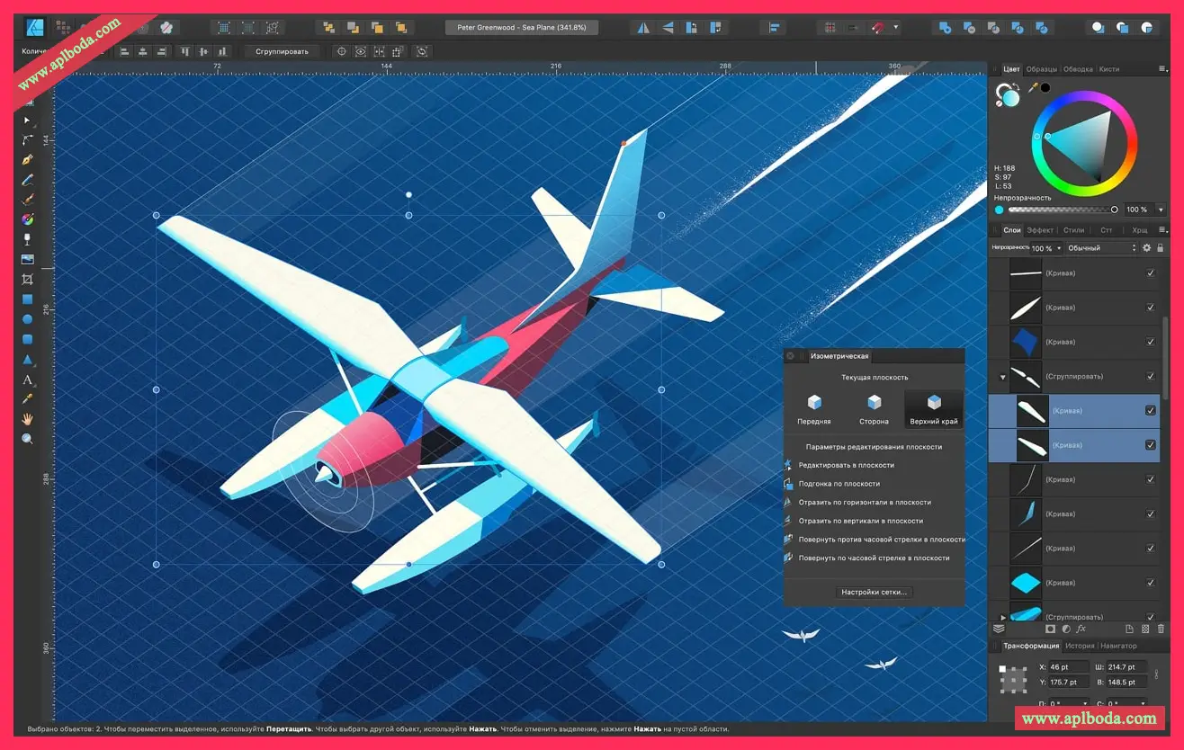Click the Непрозрачность slider in Color panel
This screenshot has height=750, width=1184.
(x=1062, y=210)
